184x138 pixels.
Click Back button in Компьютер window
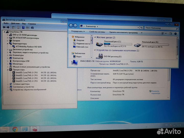(71, 26)
